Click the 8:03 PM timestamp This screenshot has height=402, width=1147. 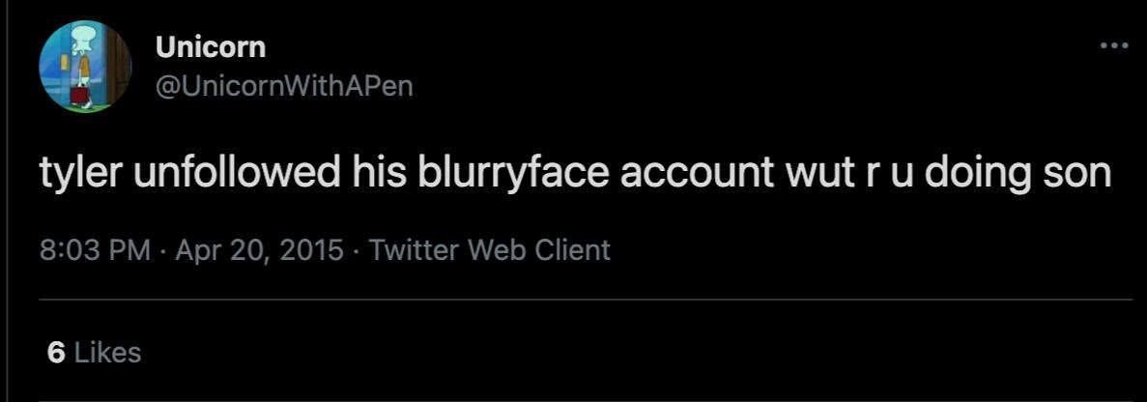click(x=96, y=250)
